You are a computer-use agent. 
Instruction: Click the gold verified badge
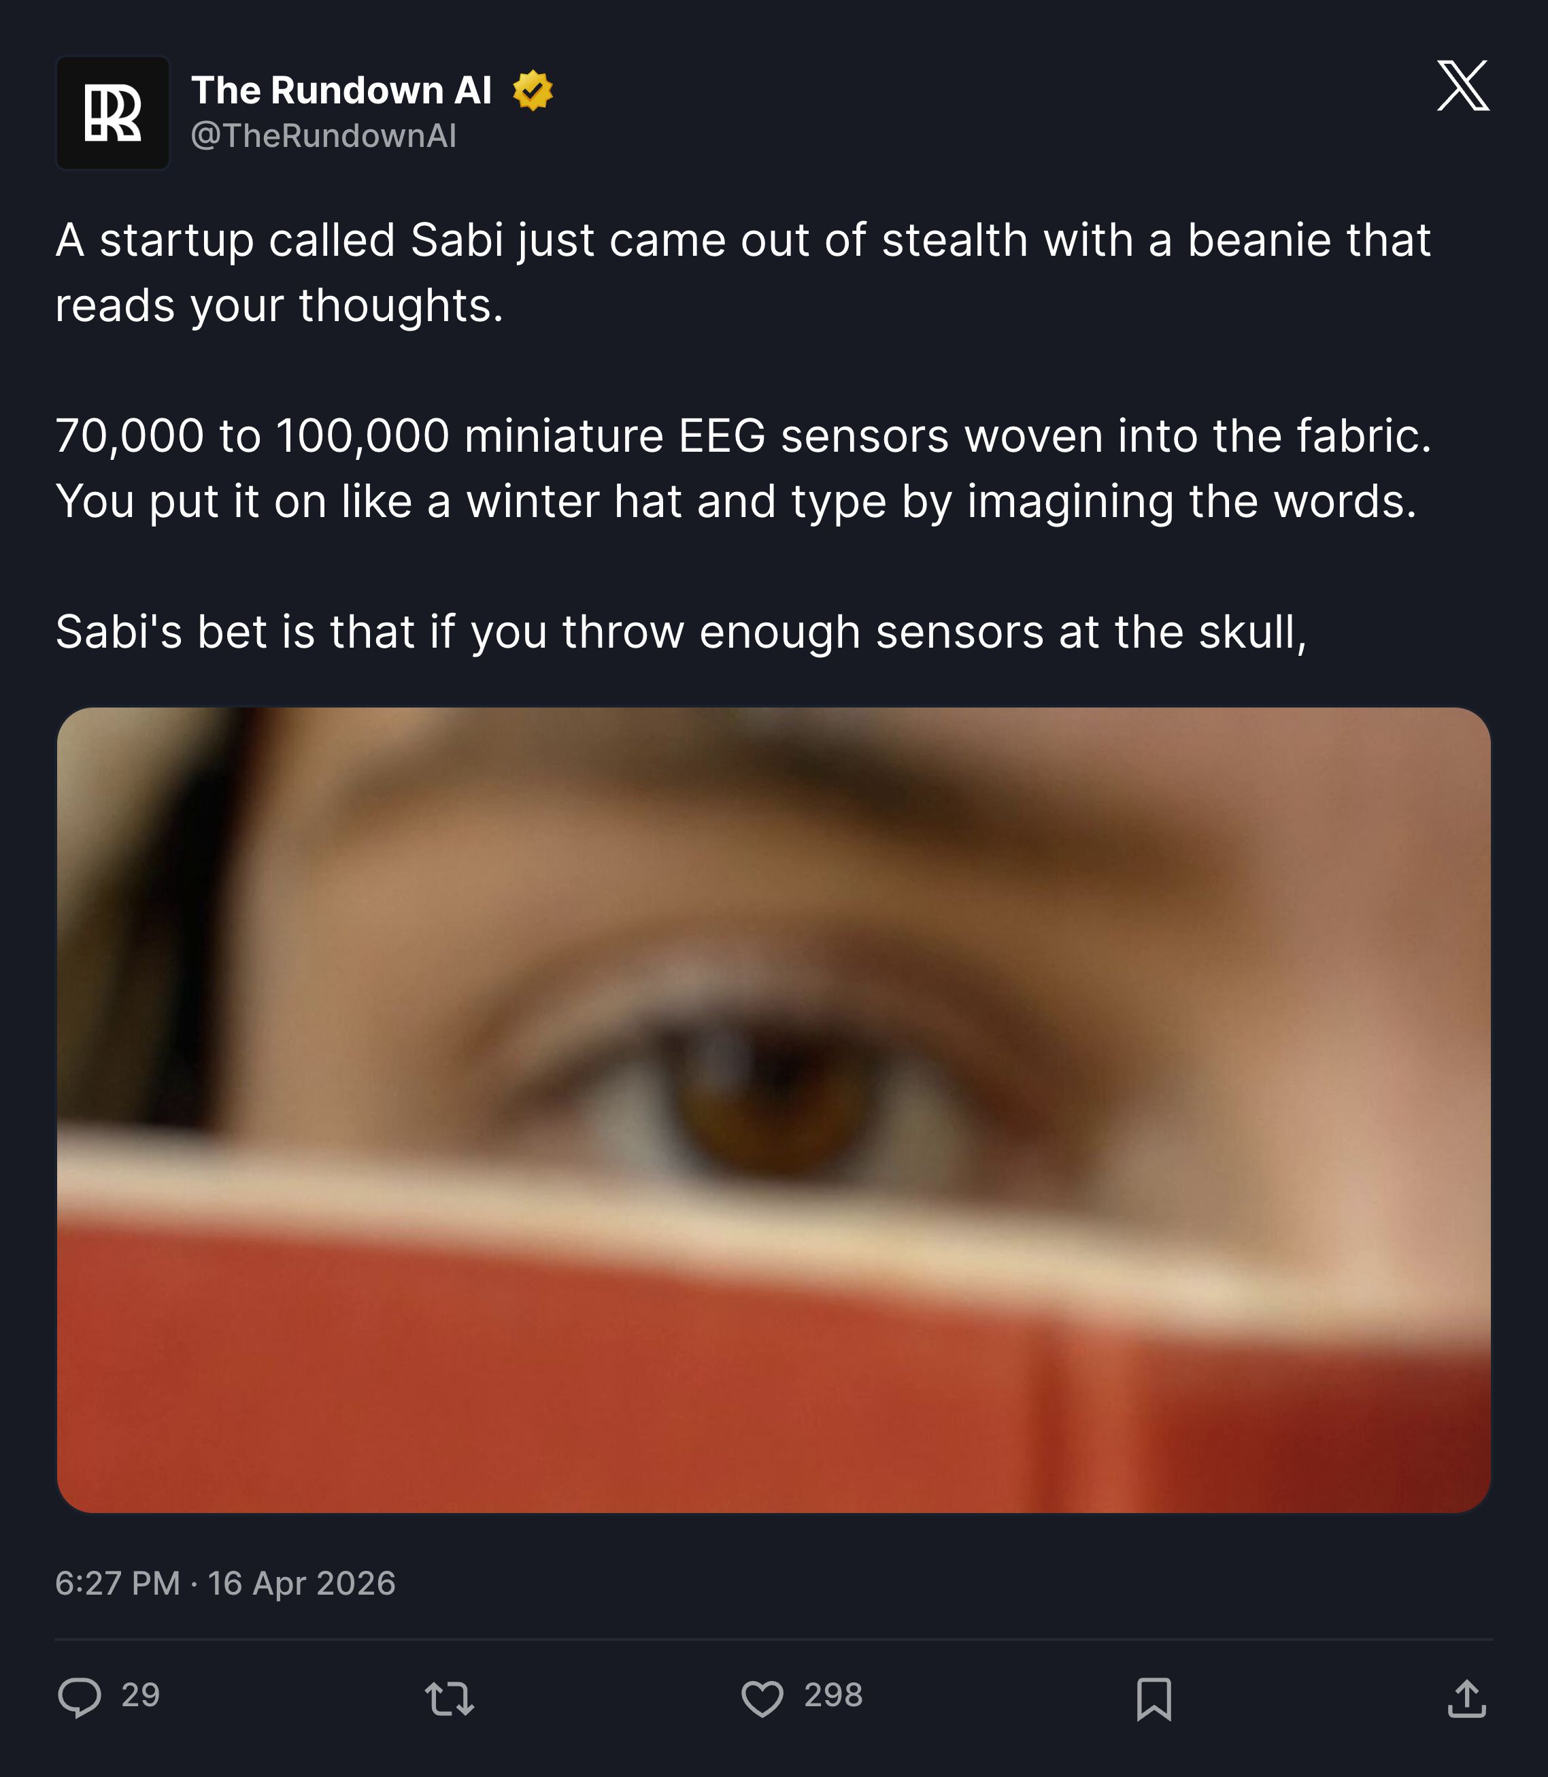tap(532, 90)
